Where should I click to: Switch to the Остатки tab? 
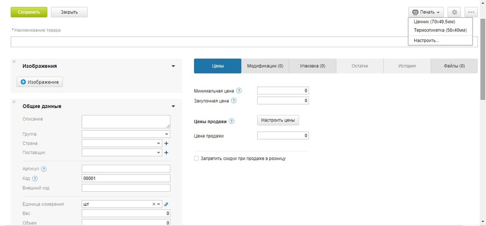tap(360, 66)
